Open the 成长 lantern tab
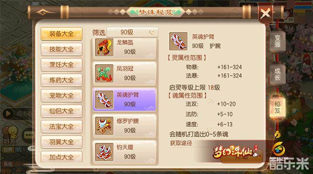The image size is (313, 174). click(x=277, y=74)
